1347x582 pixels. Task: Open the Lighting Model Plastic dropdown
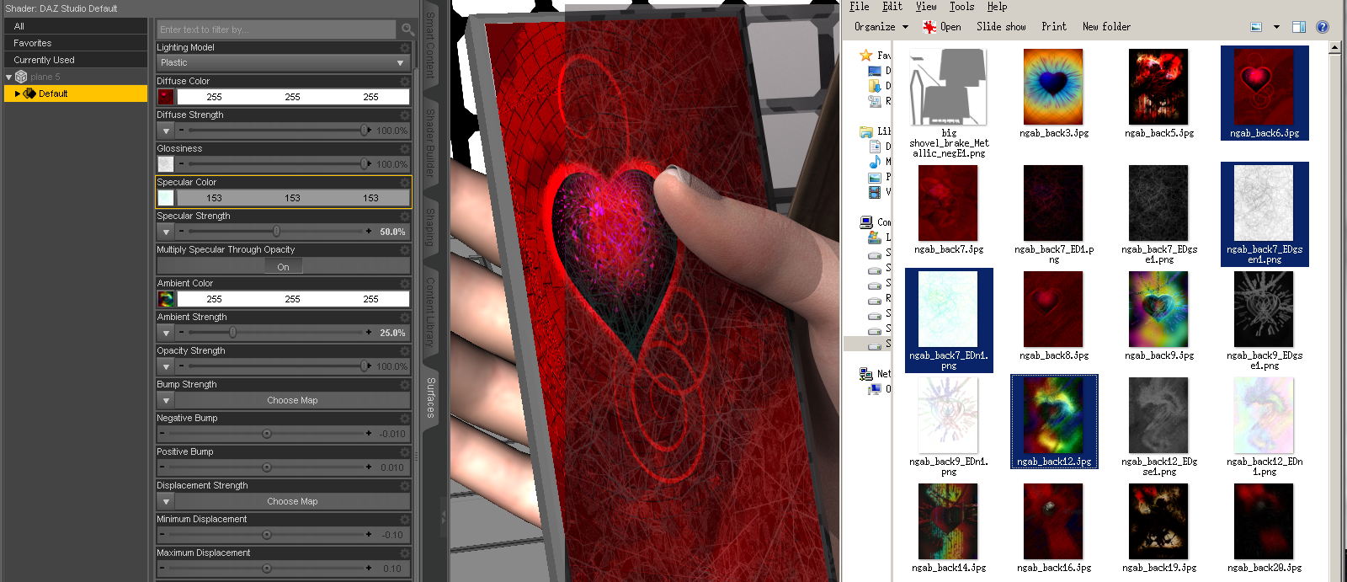(x=283, y=63)
